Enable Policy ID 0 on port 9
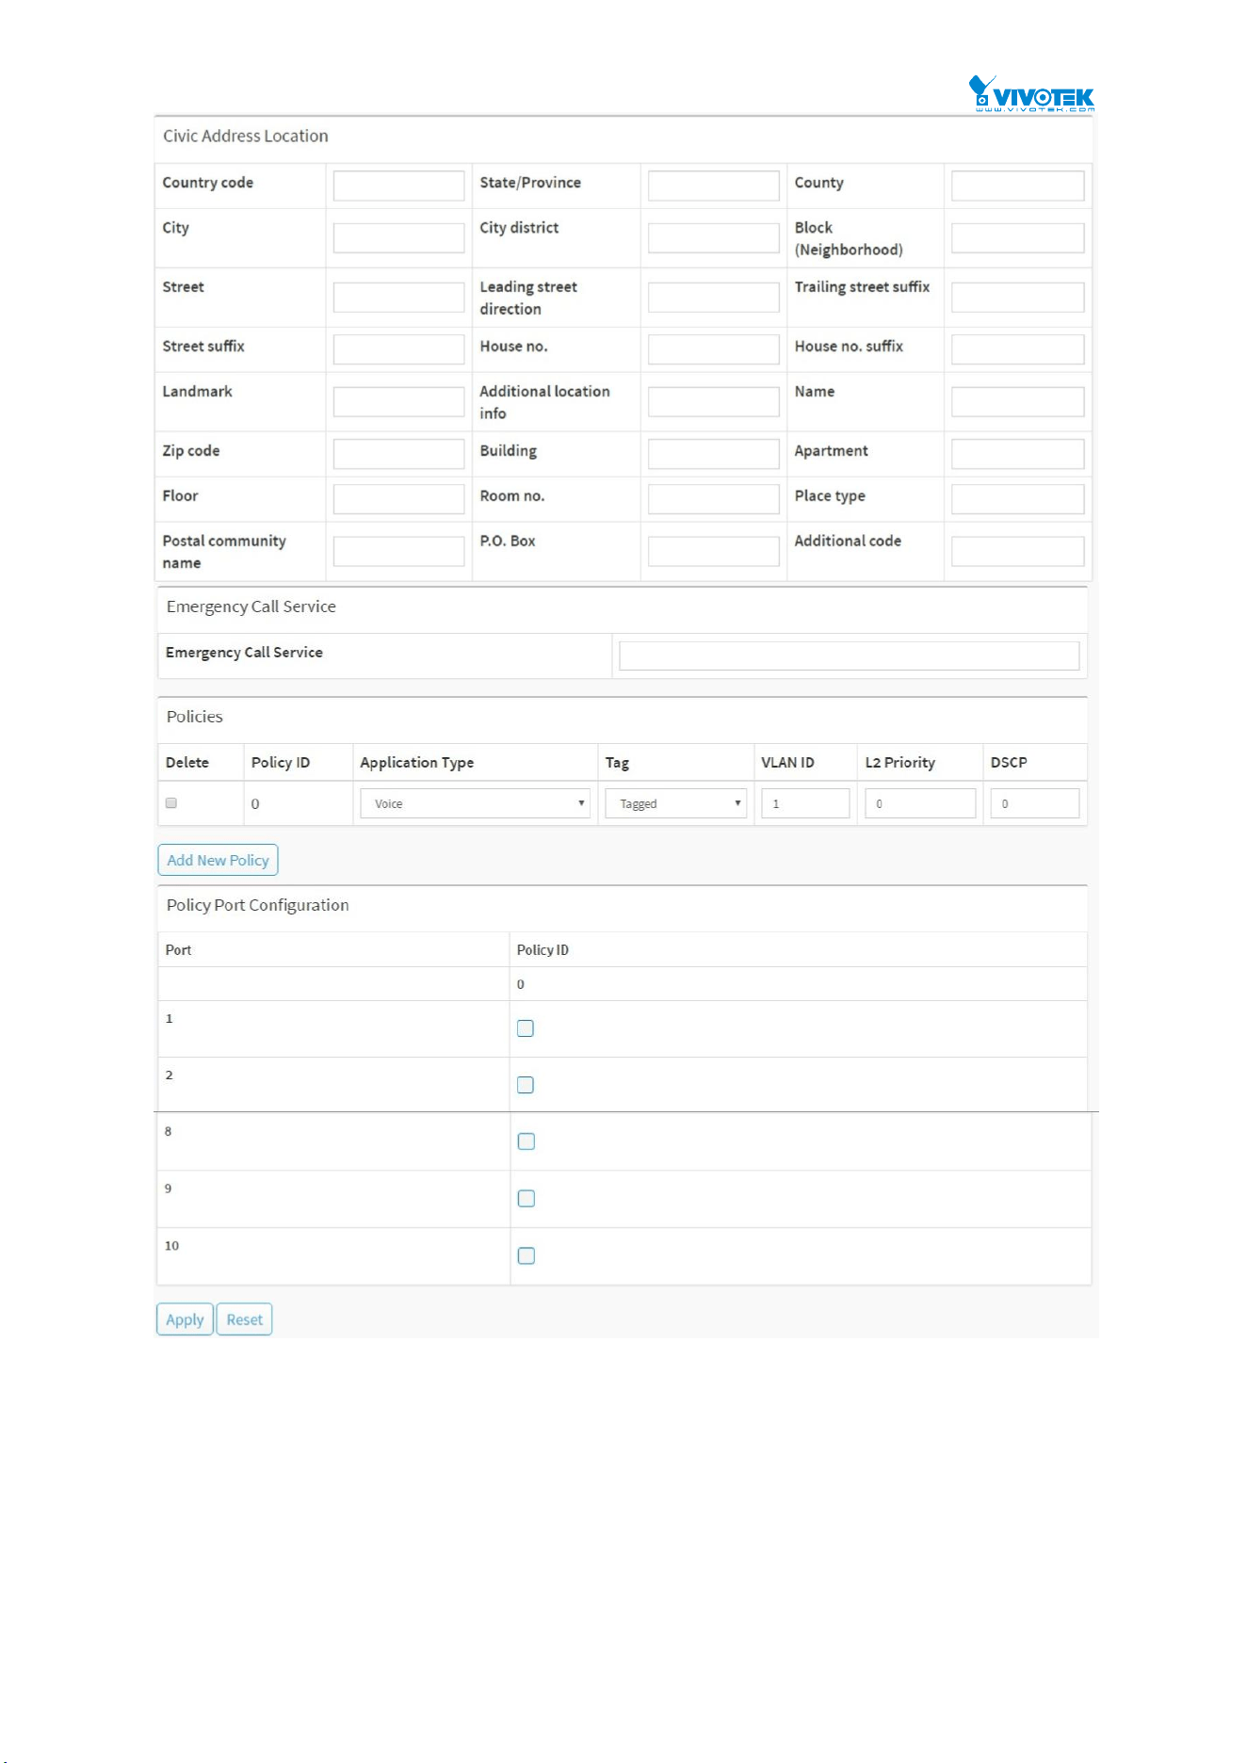Screen dimensions: 1247x1763 tap(526, 1199)
